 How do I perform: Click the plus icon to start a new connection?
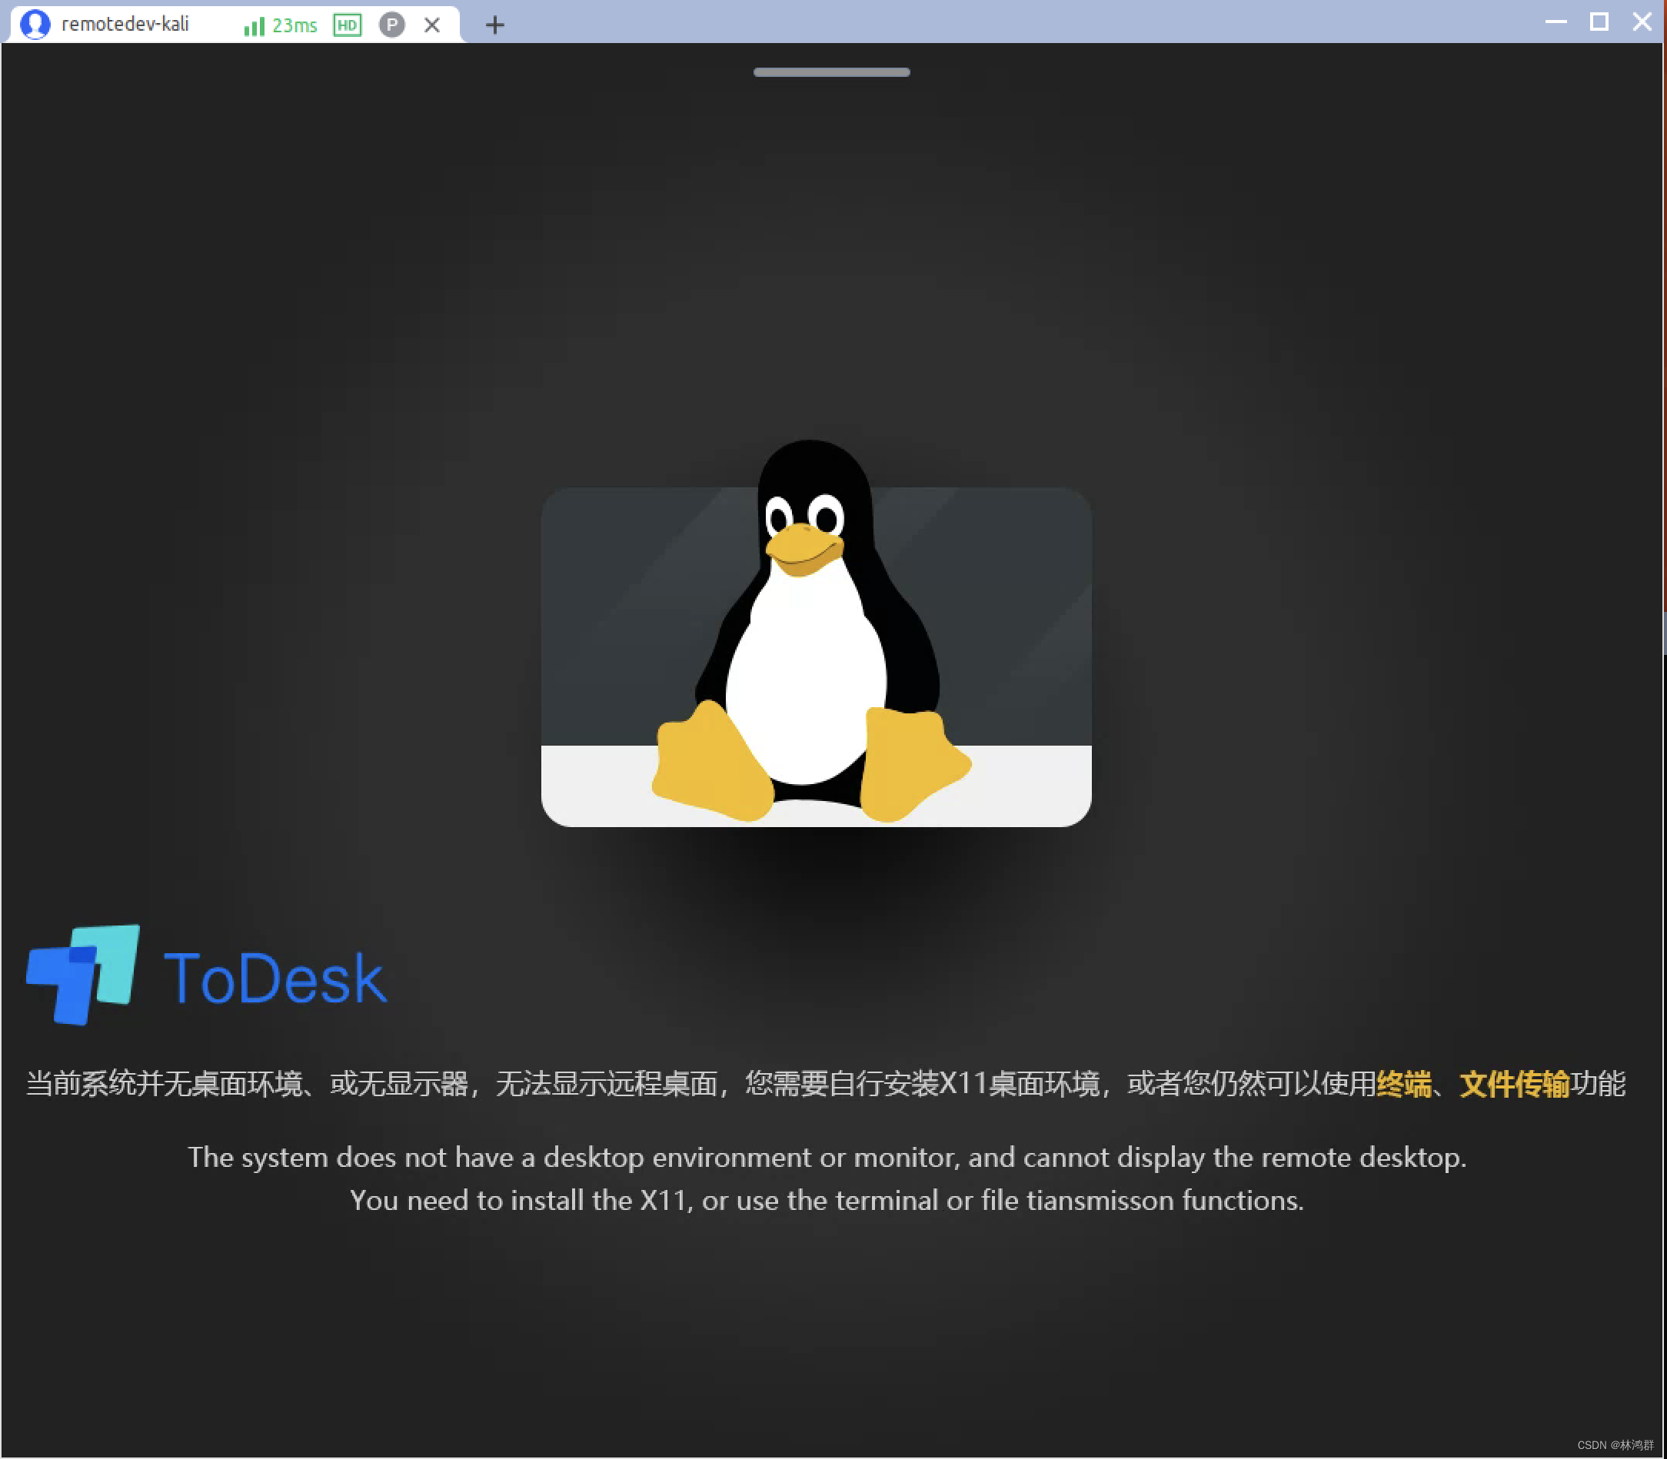[x=494, y=25]
